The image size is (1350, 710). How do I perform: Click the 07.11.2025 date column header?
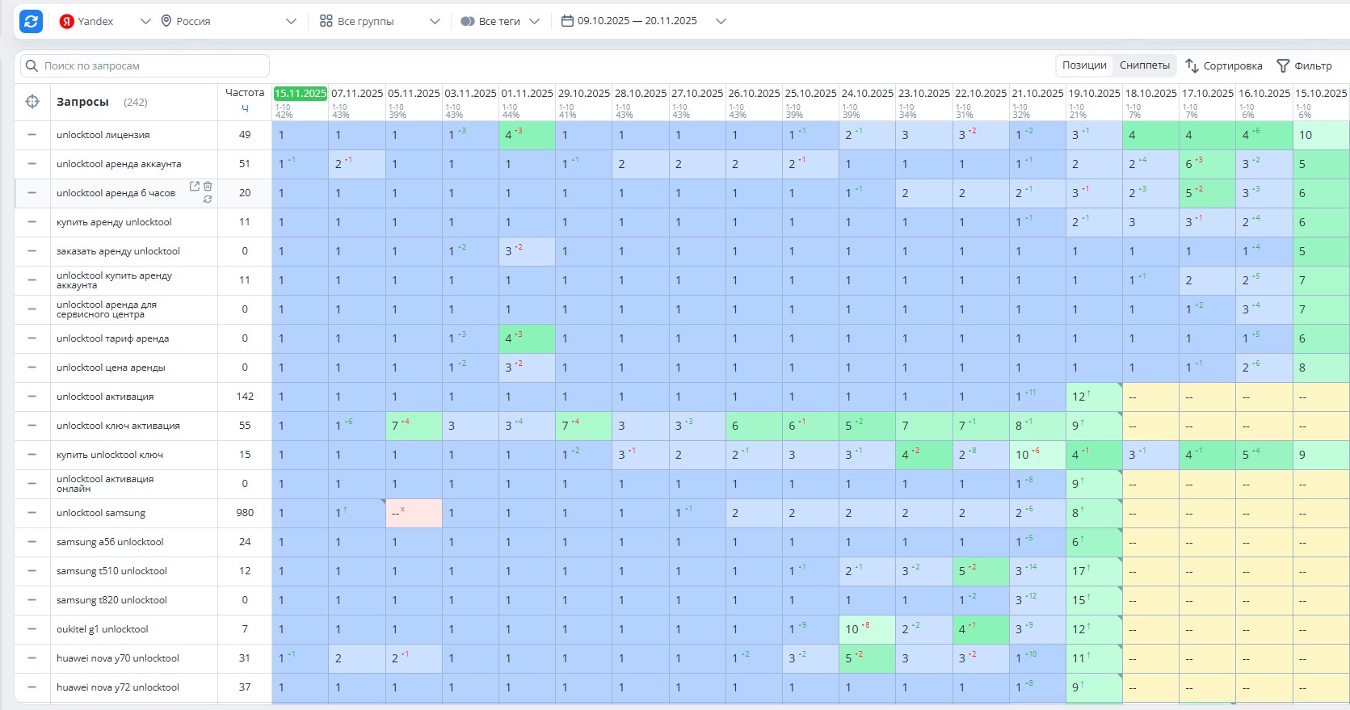pos(357,94)
